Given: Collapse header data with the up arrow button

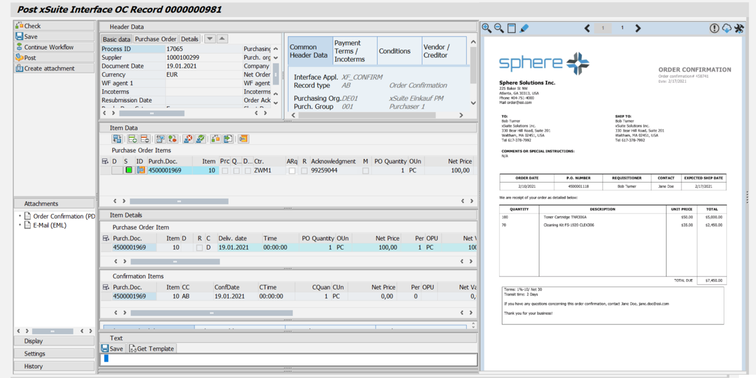Looking at the screenshot, I should [222, 39].
